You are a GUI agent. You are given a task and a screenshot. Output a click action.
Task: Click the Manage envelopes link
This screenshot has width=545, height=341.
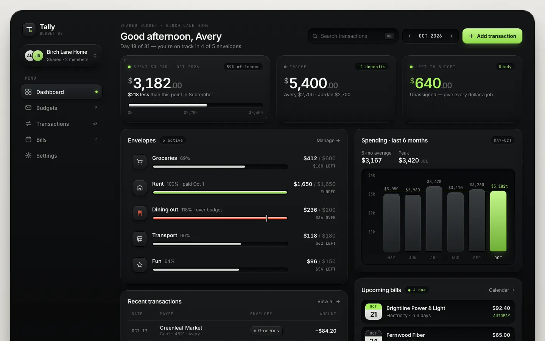pyautogui.click(x=328, y=140)
